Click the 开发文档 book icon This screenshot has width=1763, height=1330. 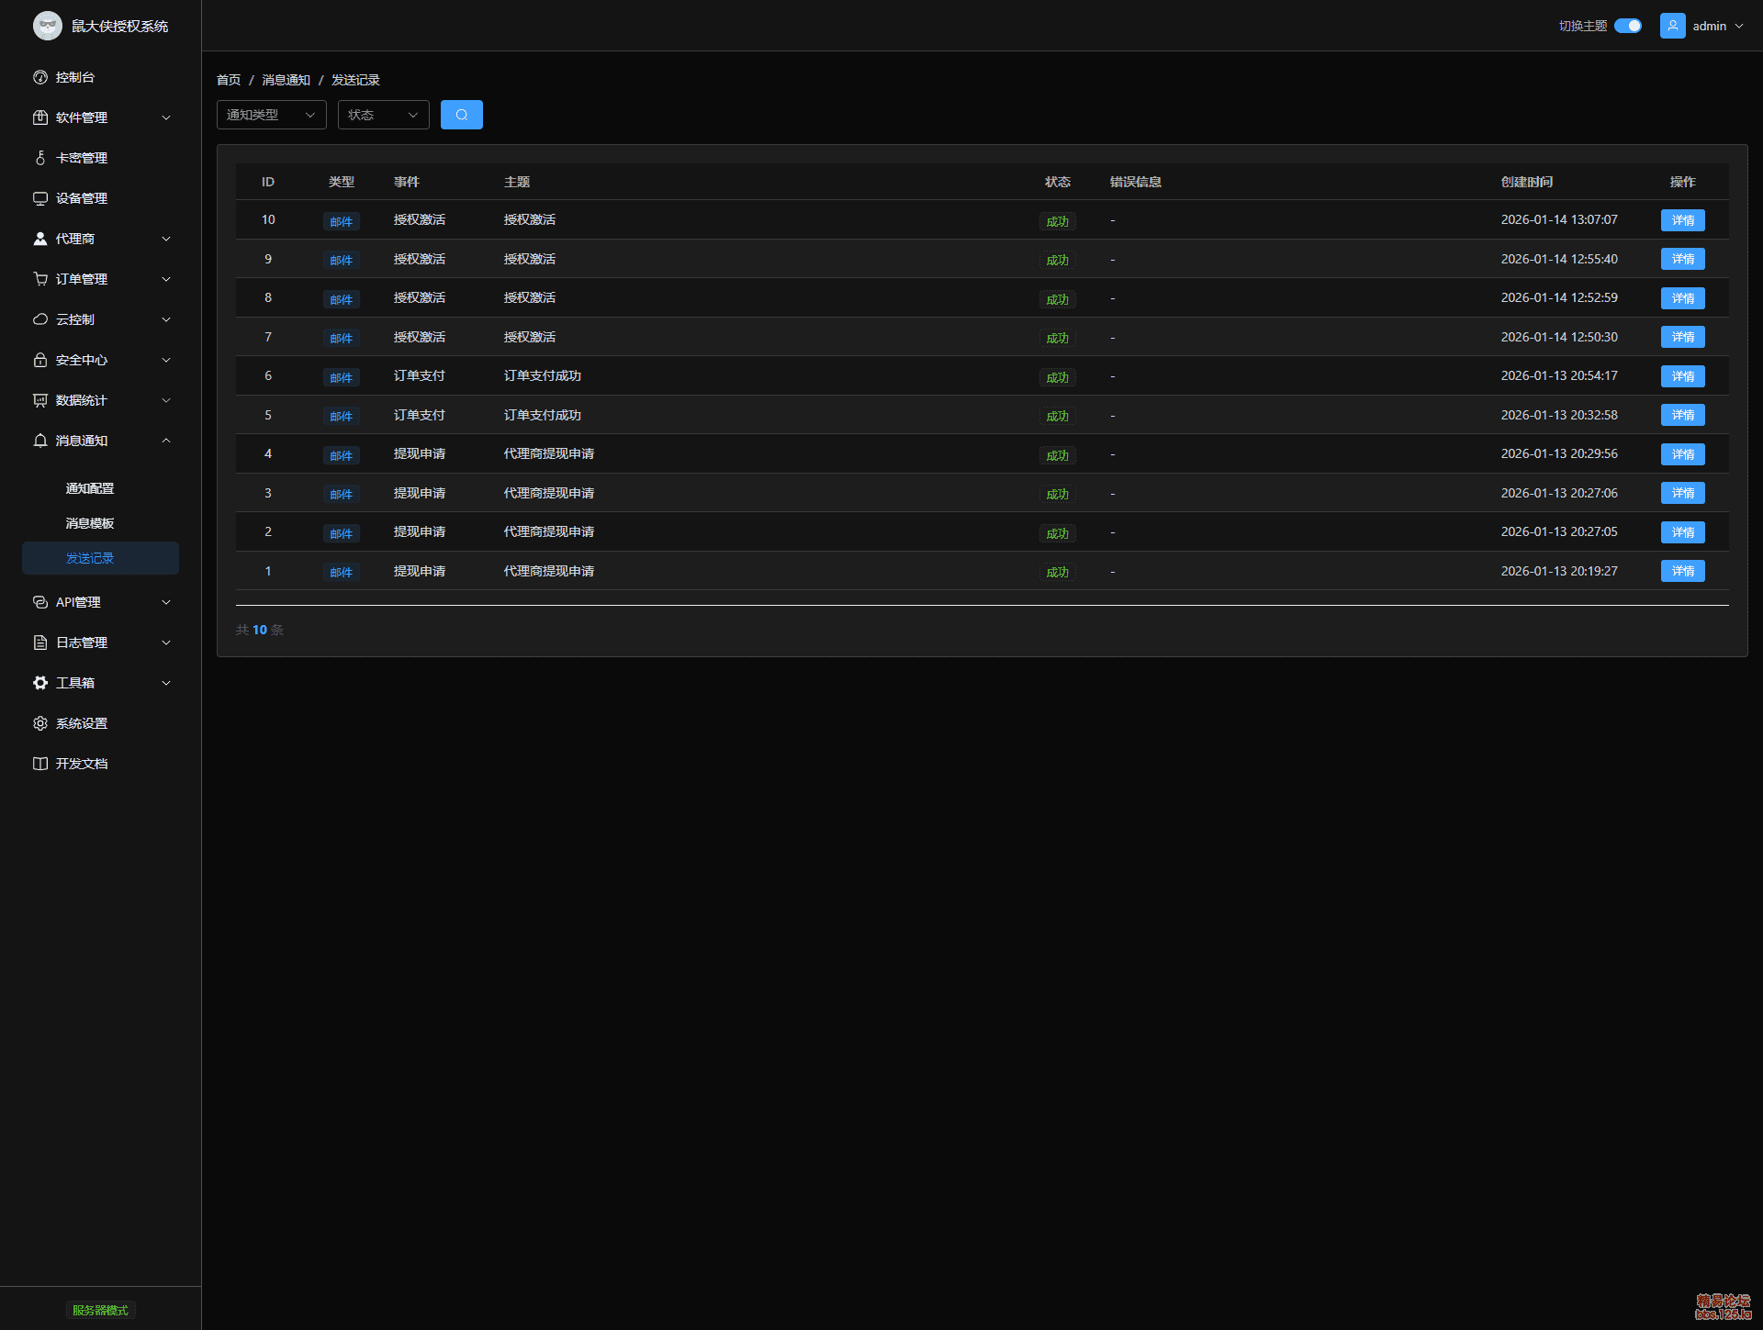coord(40,764)
